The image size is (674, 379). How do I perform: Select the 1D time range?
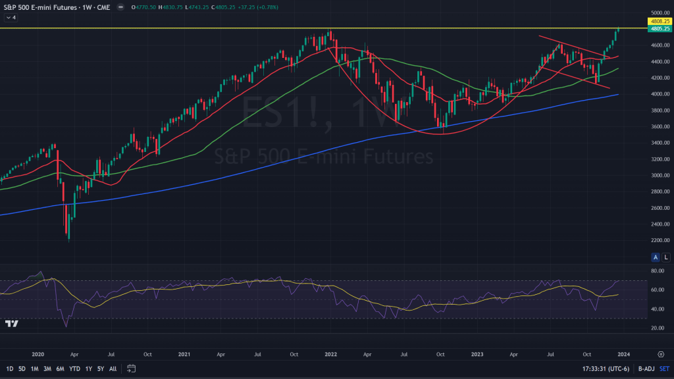pos(9,368)
